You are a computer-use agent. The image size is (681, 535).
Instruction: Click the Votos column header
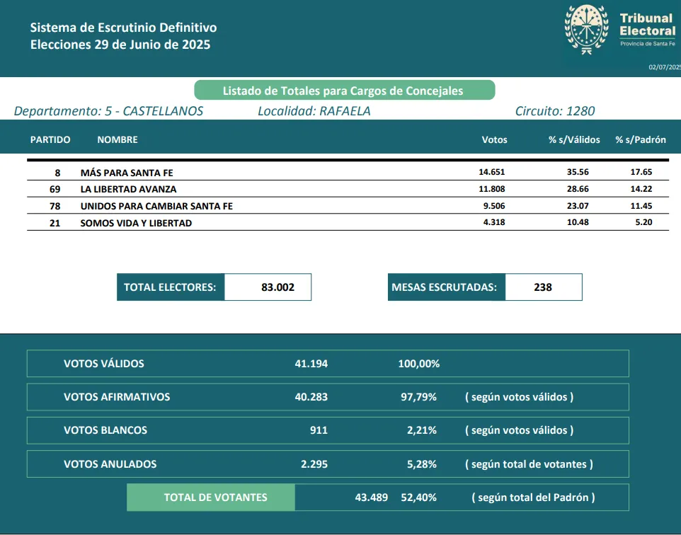[x=494, y=139]
